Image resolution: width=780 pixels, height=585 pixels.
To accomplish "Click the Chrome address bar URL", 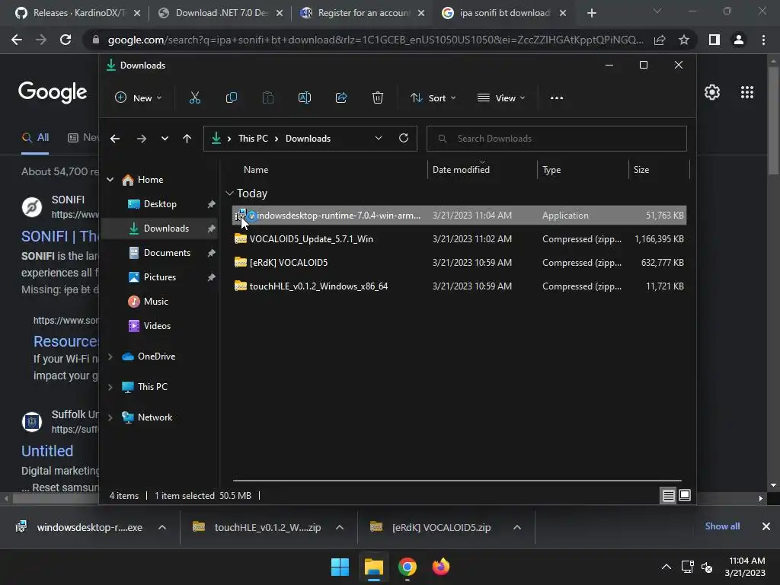I will 376,40.
